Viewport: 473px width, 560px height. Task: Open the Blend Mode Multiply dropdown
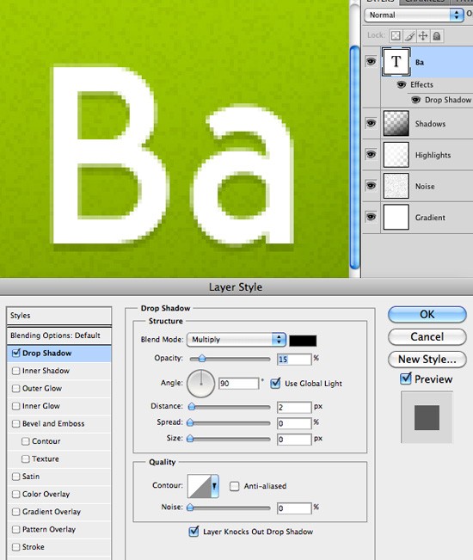(x=236, y=339)
